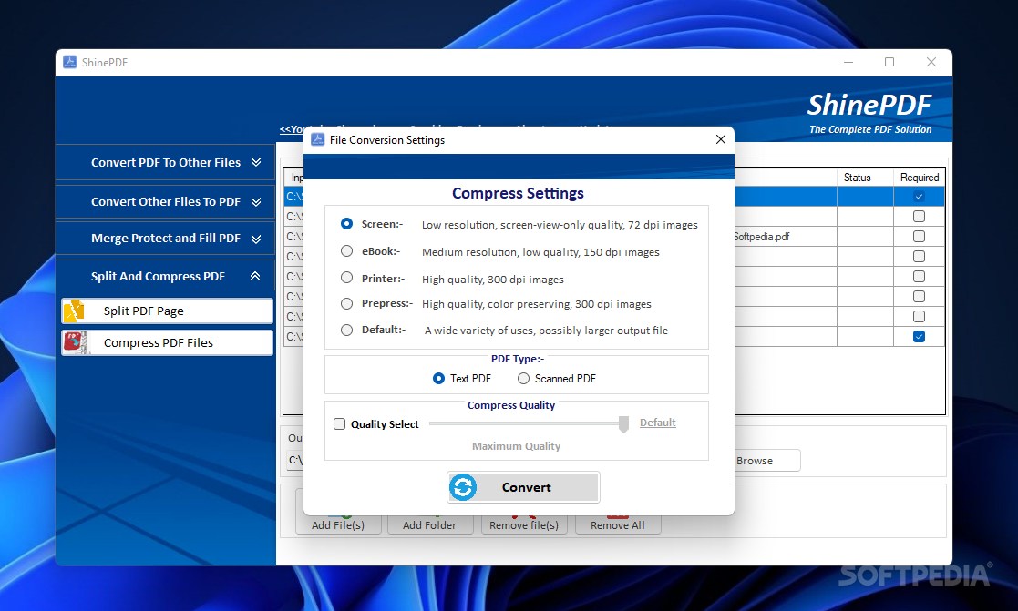The width and height of the screenshot is (1018, 611).
Task: Expand Convert PDF To Other Files chevron
Action: click(256, 162)
